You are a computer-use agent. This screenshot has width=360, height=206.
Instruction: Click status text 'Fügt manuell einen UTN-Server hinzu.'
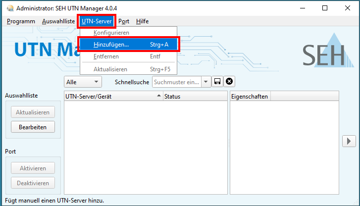[x=54, y=201]
